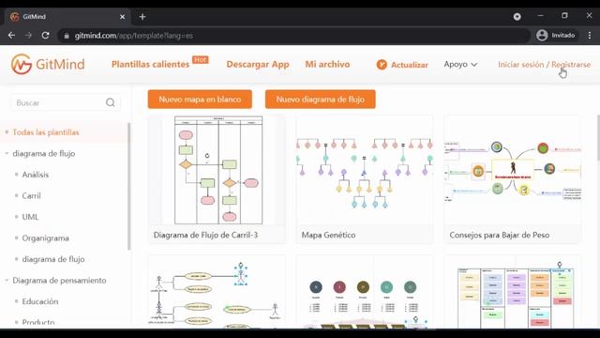Click "Diagrama de Flujo de Carril-3" title
The image size is (600, 338).
point(205,235)
